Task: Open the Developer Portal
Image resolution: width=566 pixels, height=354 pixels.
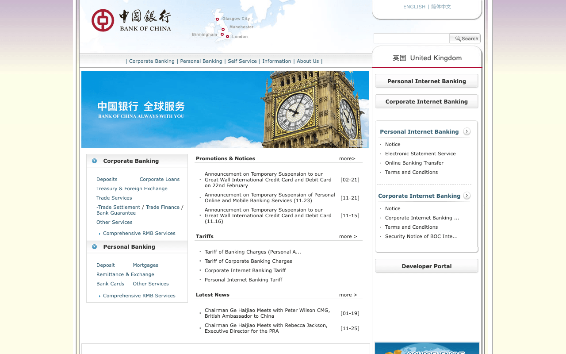Action: point(426,266)
